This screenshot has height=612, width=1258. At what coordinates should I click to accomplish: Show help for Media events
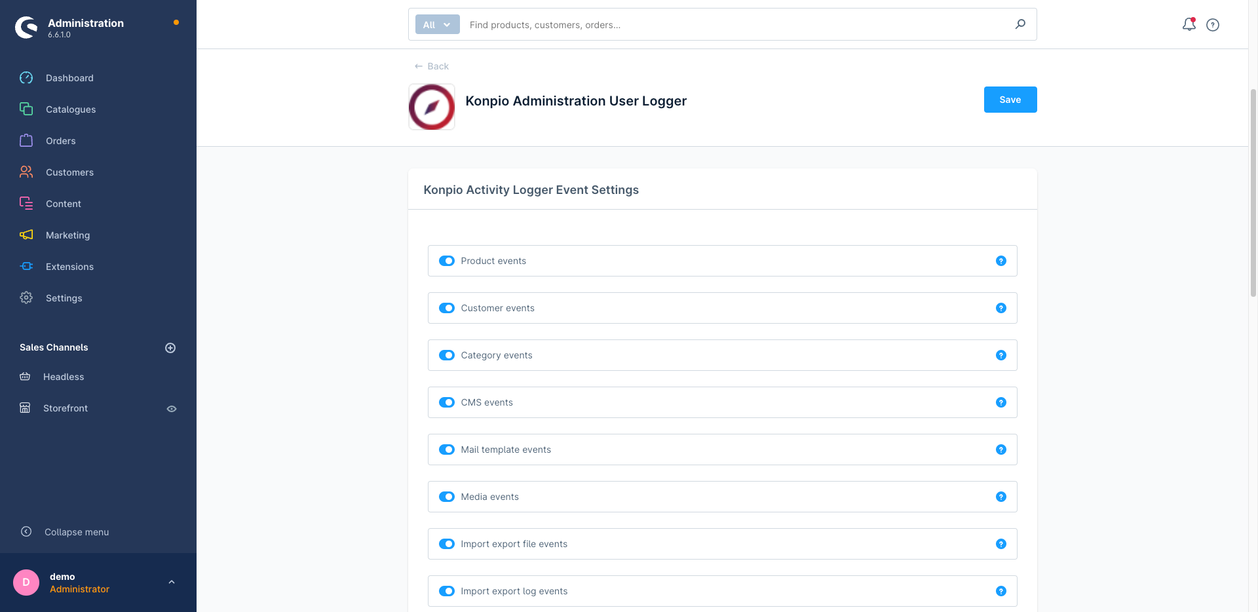point(1001,497)
